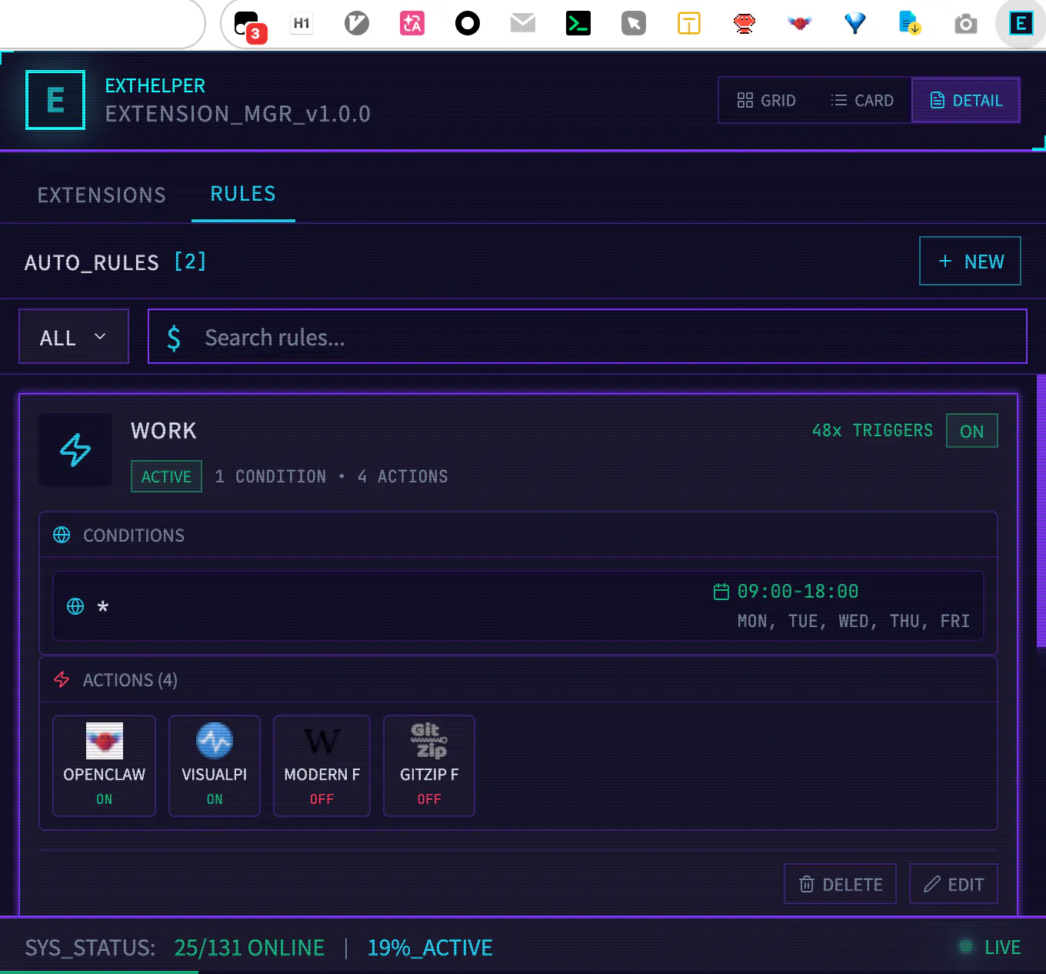Click the gray mail envelope extension
Viewport: 1046px width, 974px height.
tap(523, 23)
